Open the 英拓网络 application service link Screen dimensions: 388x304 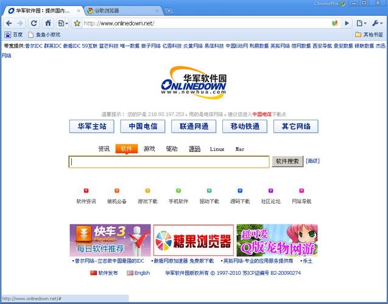point(258,261)
